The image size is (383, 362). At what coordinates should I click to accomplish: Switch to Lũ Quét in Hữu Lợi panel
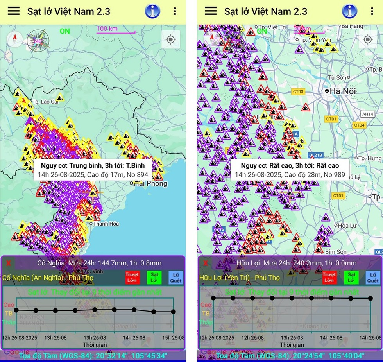pos(373,277)
